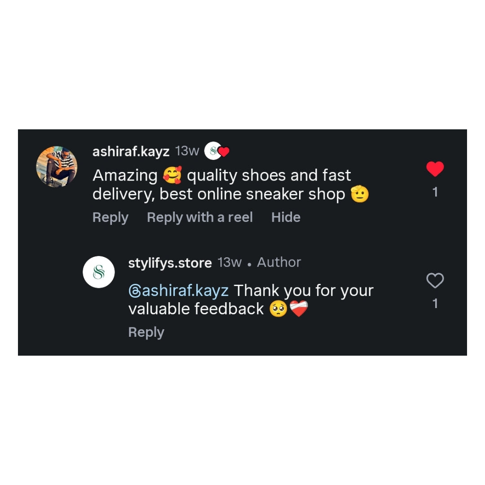Open ashiraf.kayz profile picture
This screenshot has height=485, width=485.
tap(57, 167)
